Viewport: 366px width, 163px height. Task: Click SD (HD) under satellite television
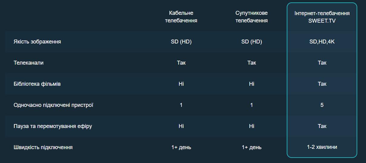(252, 42)
